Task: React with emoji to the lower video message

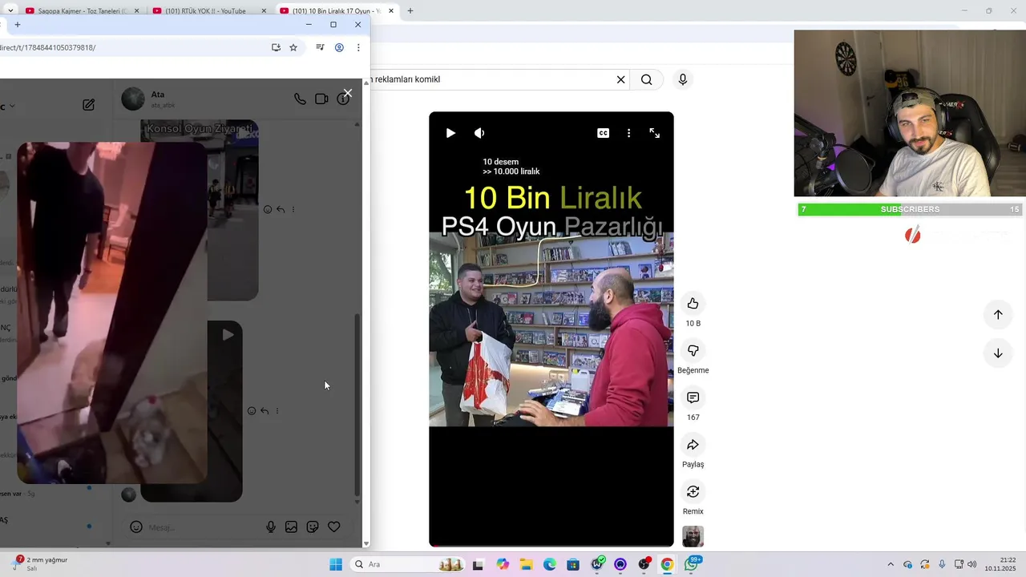Action: (x=252, y=410)
